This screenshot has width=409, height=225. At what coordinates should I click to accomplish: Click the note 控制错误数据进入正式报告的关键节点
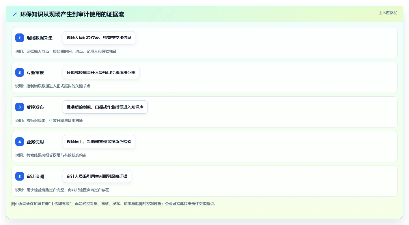pyautogui.click(x=53, y=86)
